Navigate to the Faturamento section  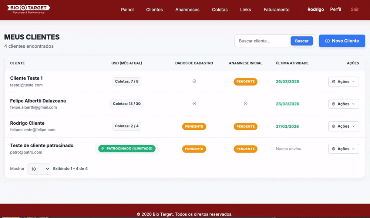pyautogui.click(x=276, y=10)
